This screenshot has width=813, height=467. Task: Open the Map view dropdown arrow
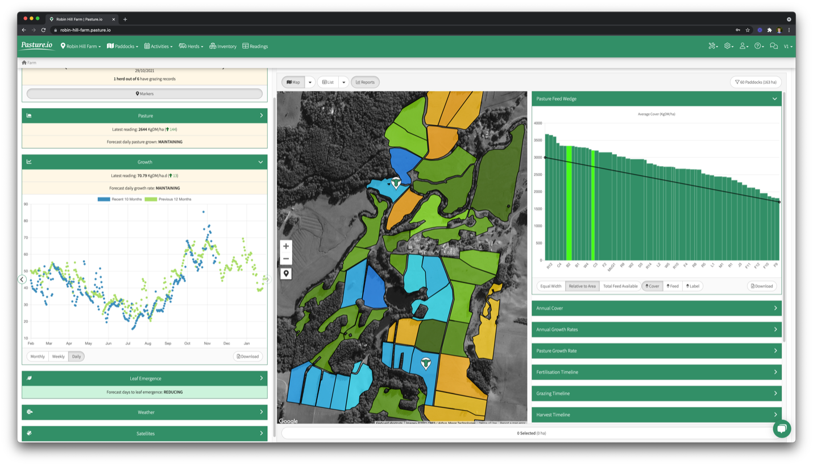click(x=310, y=82)
